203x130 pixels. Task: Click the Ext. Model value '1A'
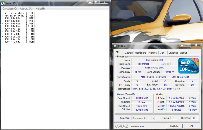click(x=165, y=85)
